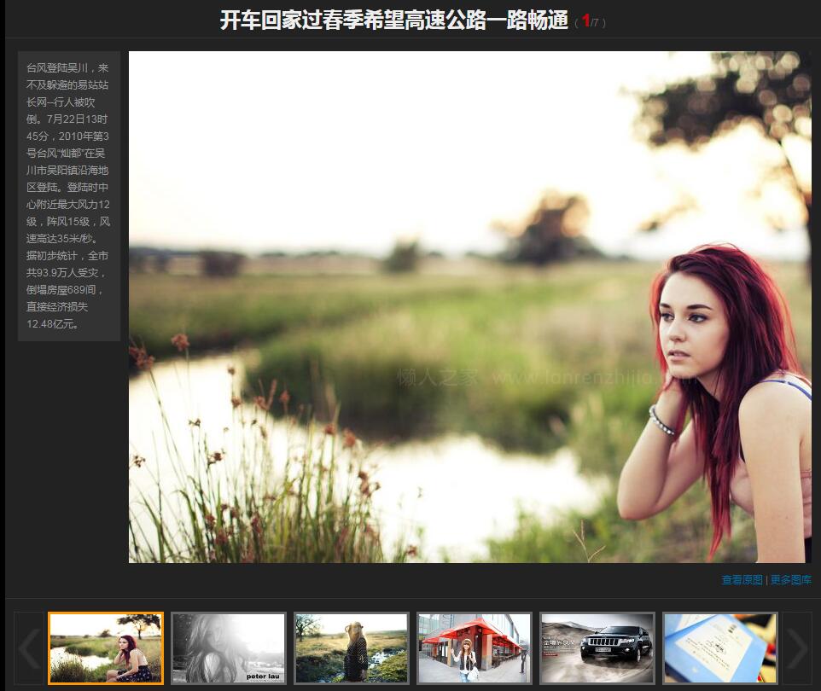
Task: Click the previous thumbnails left arrow
Action: [28, 648]
